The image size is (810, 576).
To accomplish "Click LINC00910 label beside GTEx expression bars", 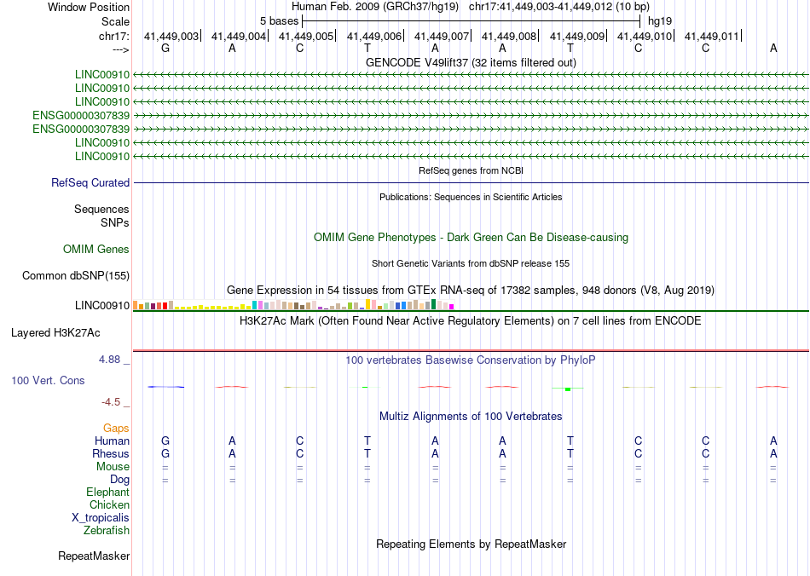I will point(102,306).
